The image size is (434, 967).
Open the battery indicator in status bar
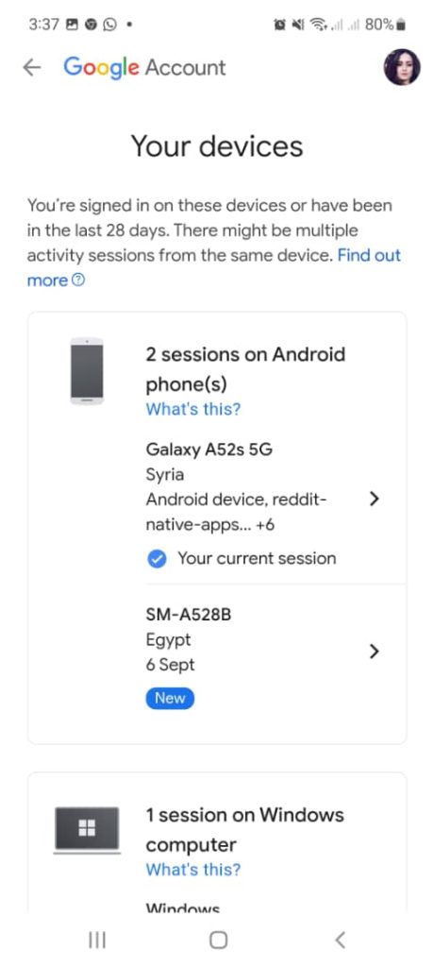401,25
